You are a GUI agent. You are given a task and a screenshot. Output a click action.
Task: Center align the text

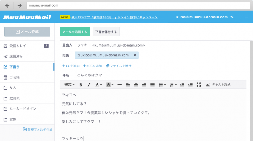[x=136, y=84]
